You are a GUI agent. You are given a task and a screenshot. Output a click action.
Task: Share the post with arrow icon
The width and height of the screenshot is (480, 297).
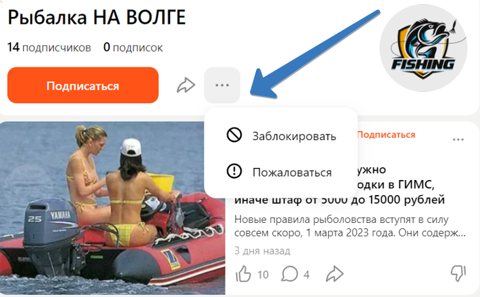334,273
